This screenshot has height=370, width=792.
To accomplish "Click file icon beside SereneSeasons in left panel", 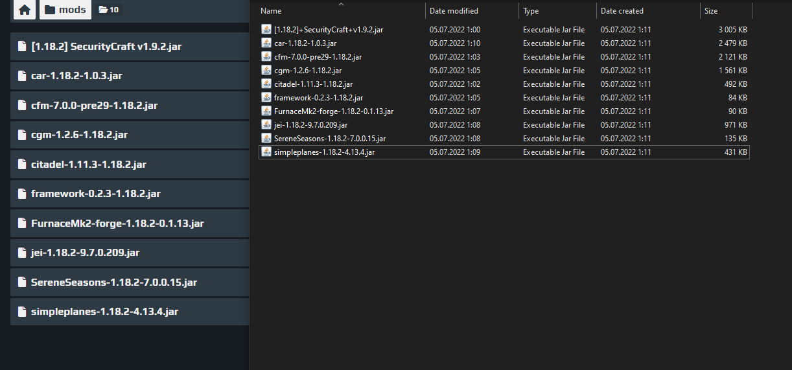I will (22, 283).
